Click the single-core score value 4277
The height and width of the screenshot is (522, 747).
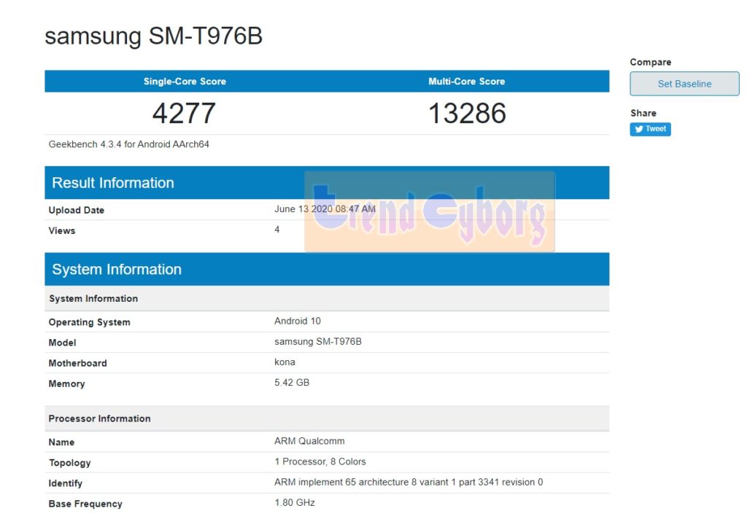pos(184,113)
